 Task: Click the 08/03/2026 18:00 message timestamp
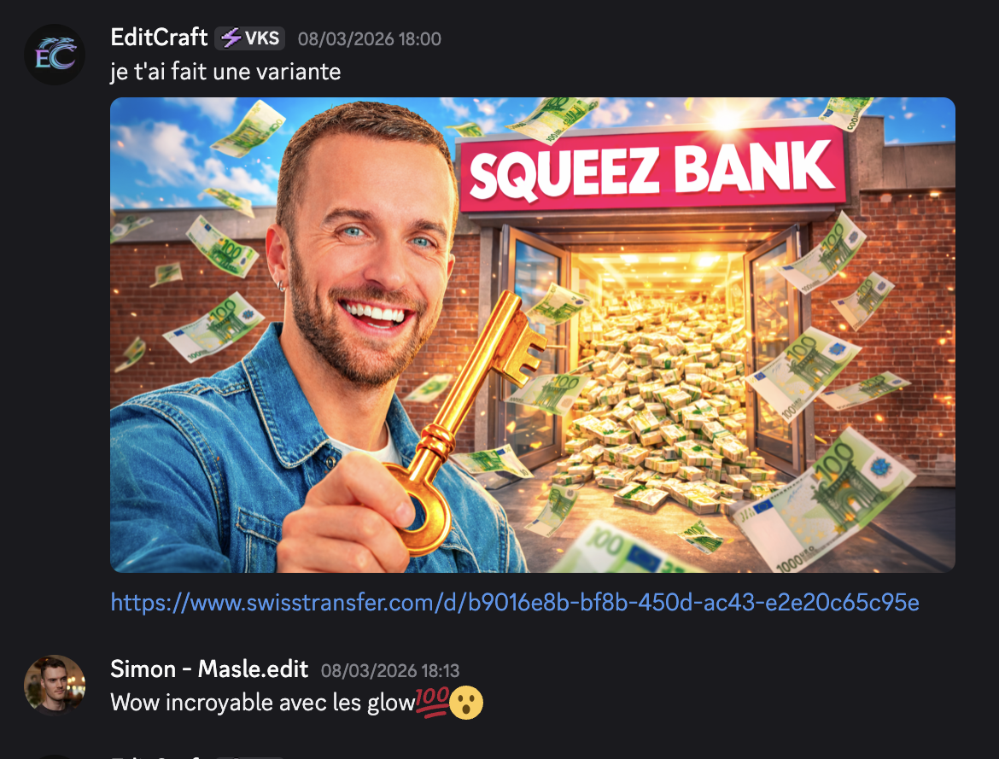click(x=370, y=39)
